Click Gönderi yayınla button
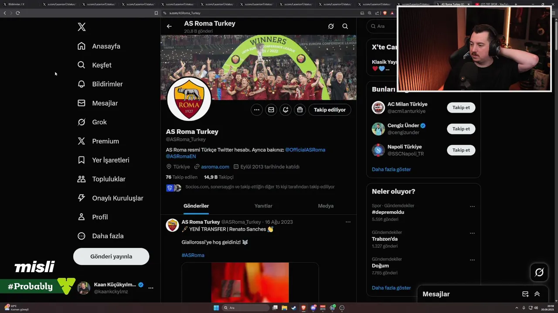This screenshot has height=313, width=558. click(x=111, y=256)
